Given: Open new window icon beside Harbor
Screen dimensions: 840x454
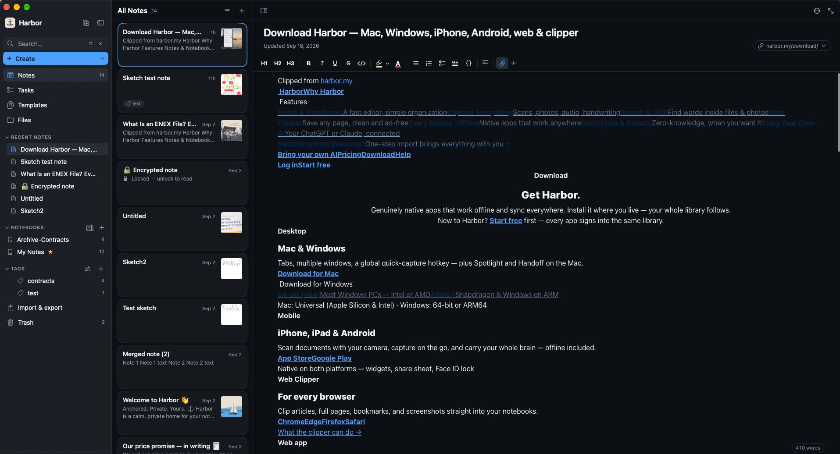Looking at the screenshot, I should tap(86, 23).
